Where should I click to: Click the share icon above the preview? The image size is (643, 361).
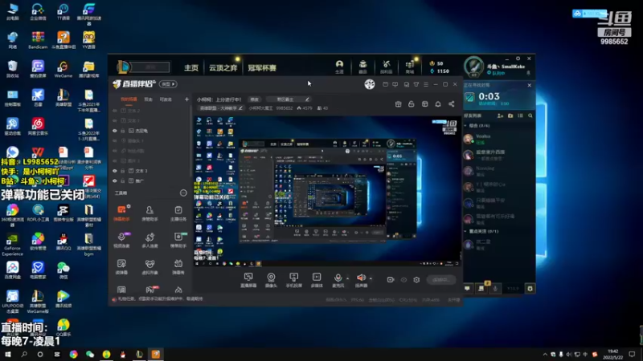point(451,104)
